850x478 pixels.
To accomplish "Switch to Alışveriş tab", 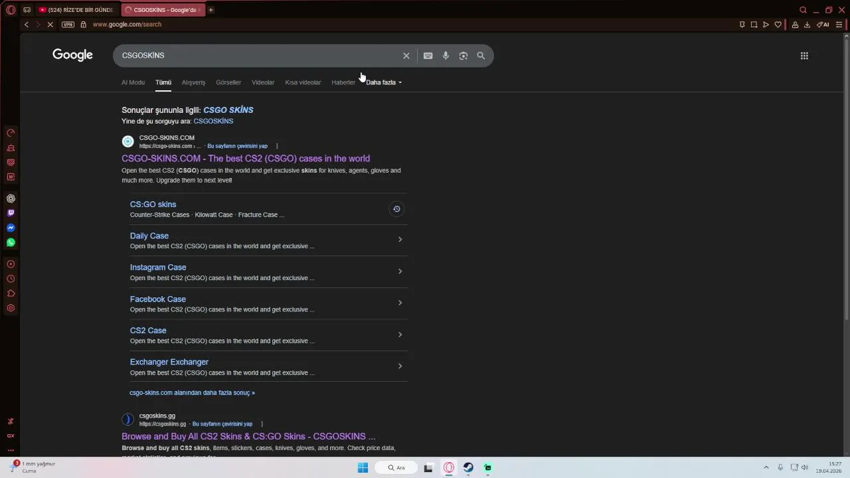I will tap(193, 82).
